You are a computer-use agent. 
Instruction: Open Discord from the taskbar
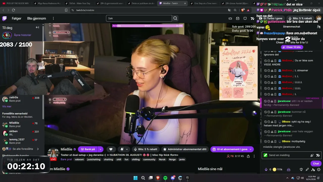click(173, 178)
